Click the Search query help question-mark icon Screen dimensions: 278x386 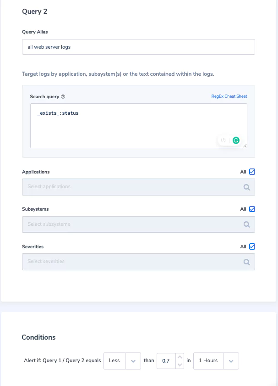63,96
